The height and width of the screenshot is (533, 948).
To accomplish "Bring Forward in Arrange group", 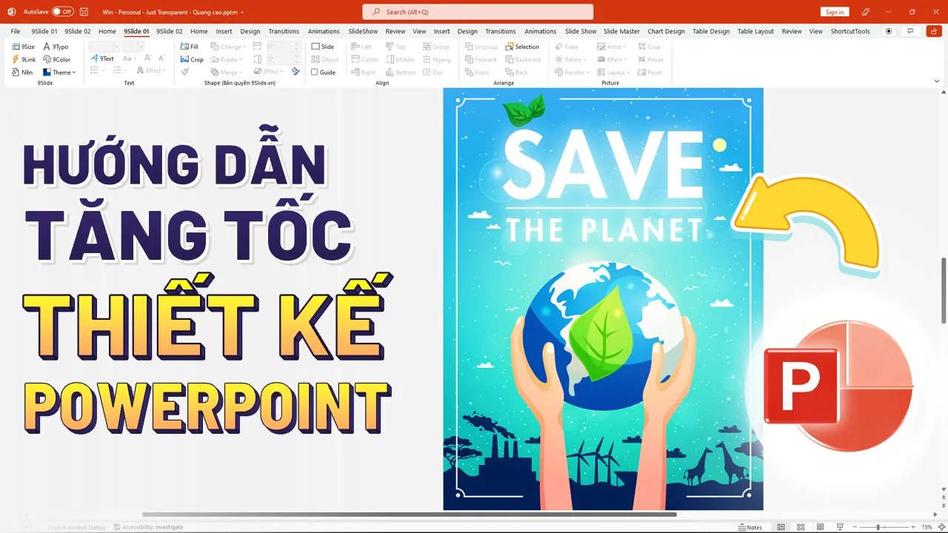I will [x=481, y=59].
